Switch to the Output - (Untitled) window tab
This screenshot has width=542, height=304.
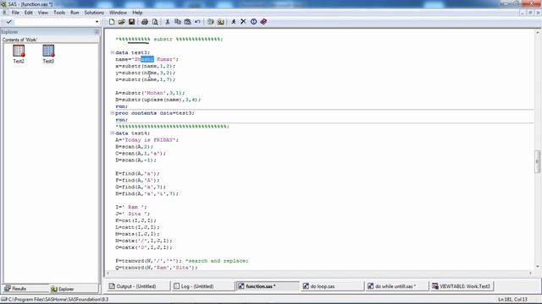[x=138, y=286]
